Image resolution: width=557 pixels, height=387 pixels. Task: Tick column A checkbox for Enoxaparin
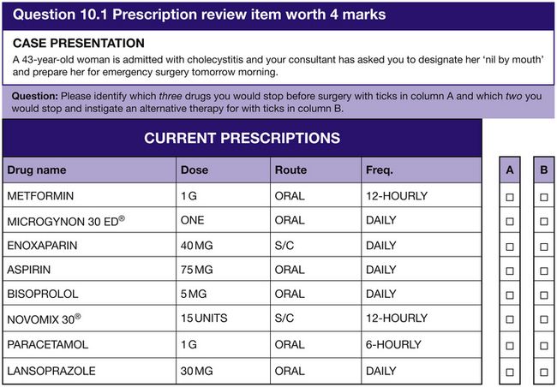[510, 247]
